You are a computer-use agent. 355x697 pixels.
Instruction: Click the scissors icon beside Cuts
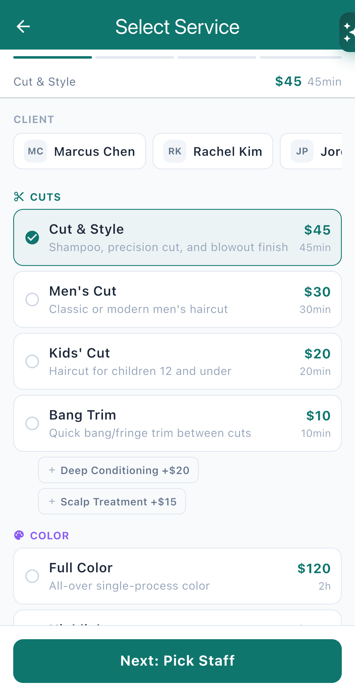coord(19,197)
